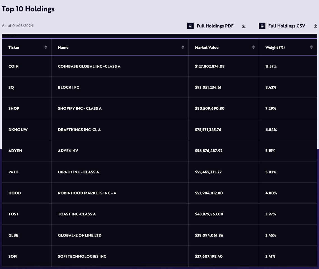Screen dimensions: 319x269
Task: Click the download arrow next to Full Holdings PDF
Action: tap(244, 26)
